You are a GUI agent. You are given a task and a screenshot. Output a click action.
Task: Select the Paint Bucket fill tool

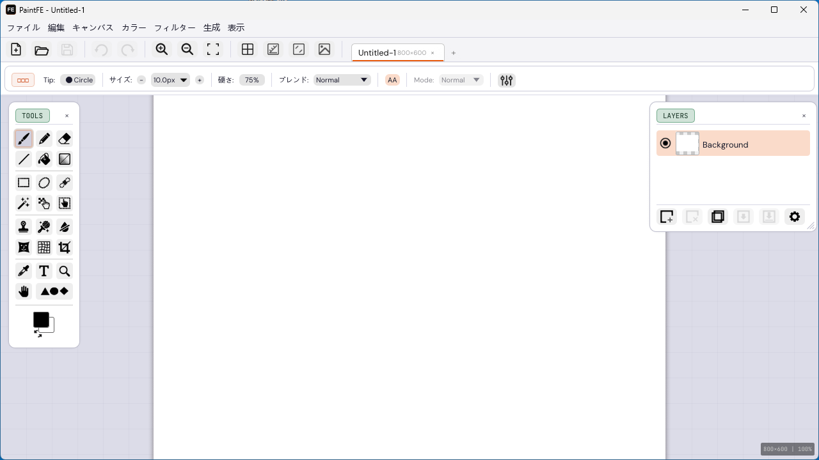pos(44,159)
